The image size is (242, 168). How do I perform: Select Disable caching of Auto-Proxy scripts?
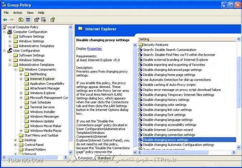click(x=169, y=85)
